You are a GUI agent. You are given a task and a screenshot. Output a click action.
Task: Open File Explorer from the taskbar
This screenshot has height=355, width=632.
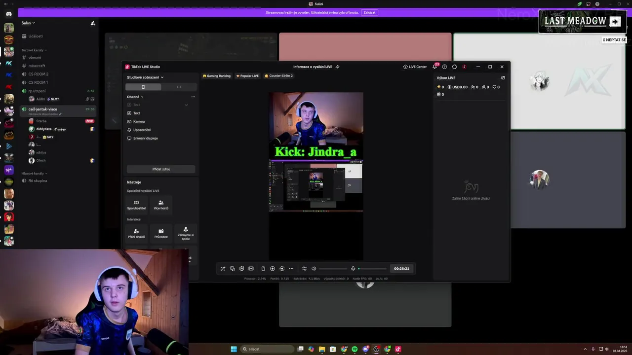click(x=322, y=349)
